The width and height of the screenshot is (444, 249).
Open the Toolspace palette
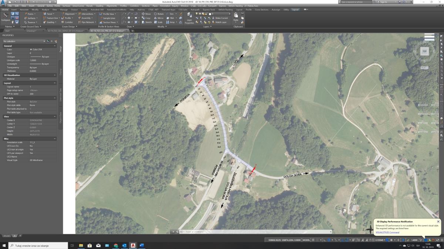coord(6,17)
